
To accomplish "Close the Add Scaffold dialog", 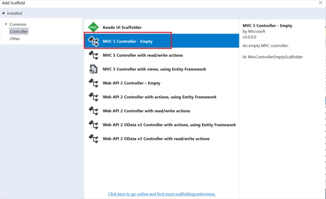I will 320,3.
